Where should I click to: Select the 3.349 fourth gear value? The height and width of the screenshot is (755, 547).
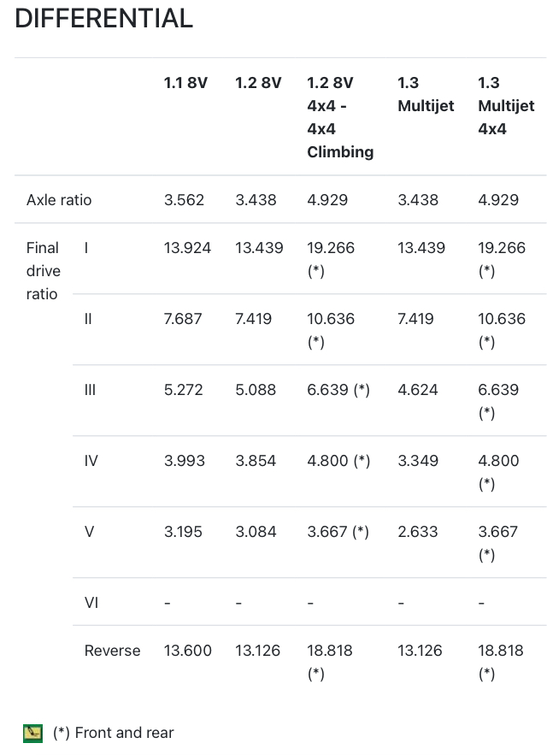tap(418, 461)
